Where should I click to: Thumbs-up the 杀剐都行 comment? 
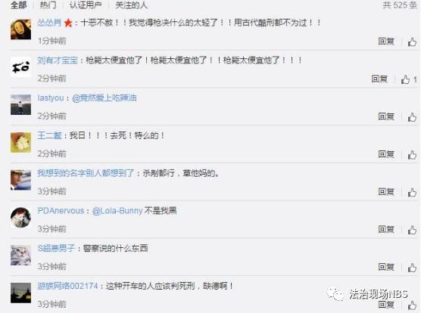[412, 192]
